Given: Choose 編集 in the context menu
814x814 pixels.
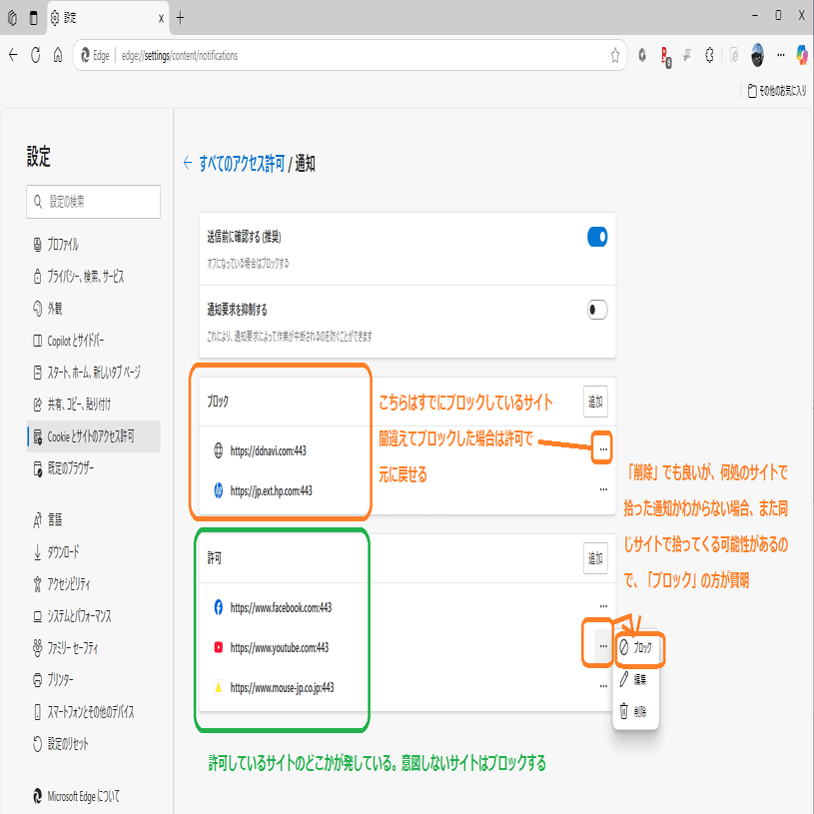Looking at the screenshot, I should click(636, 679).
